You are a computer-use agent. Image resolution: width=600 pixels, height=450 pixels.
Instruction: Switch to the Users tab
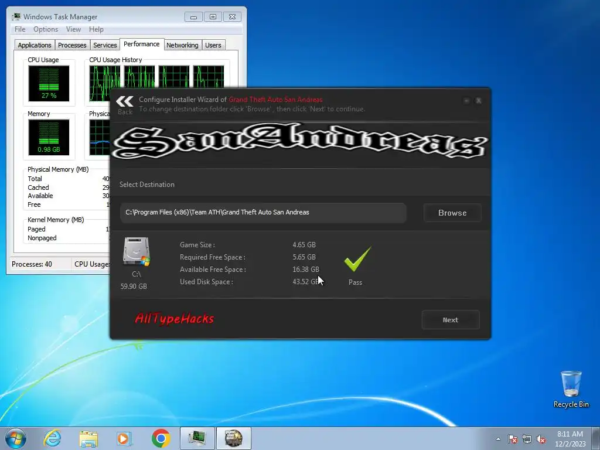(213, 45)
